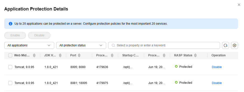Click the Enable button

click(15, 35)
